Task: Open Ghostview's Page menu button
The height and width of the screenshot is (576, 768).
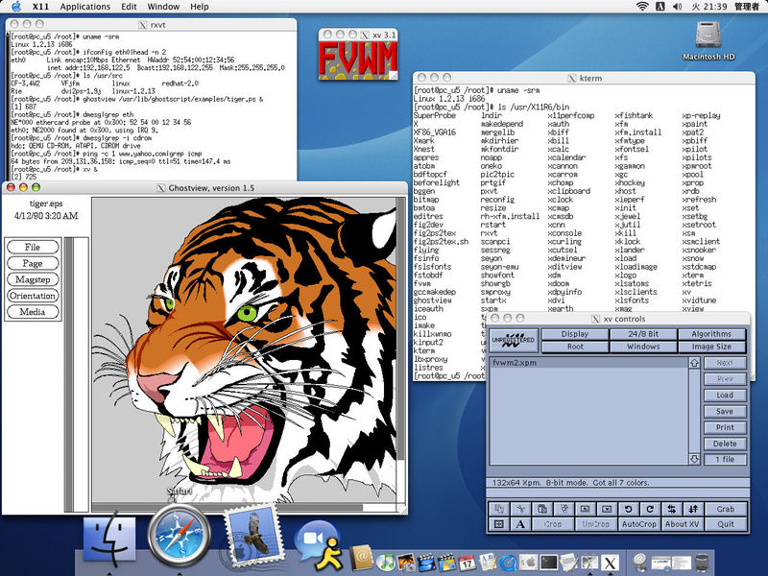Action: (33, 263)
